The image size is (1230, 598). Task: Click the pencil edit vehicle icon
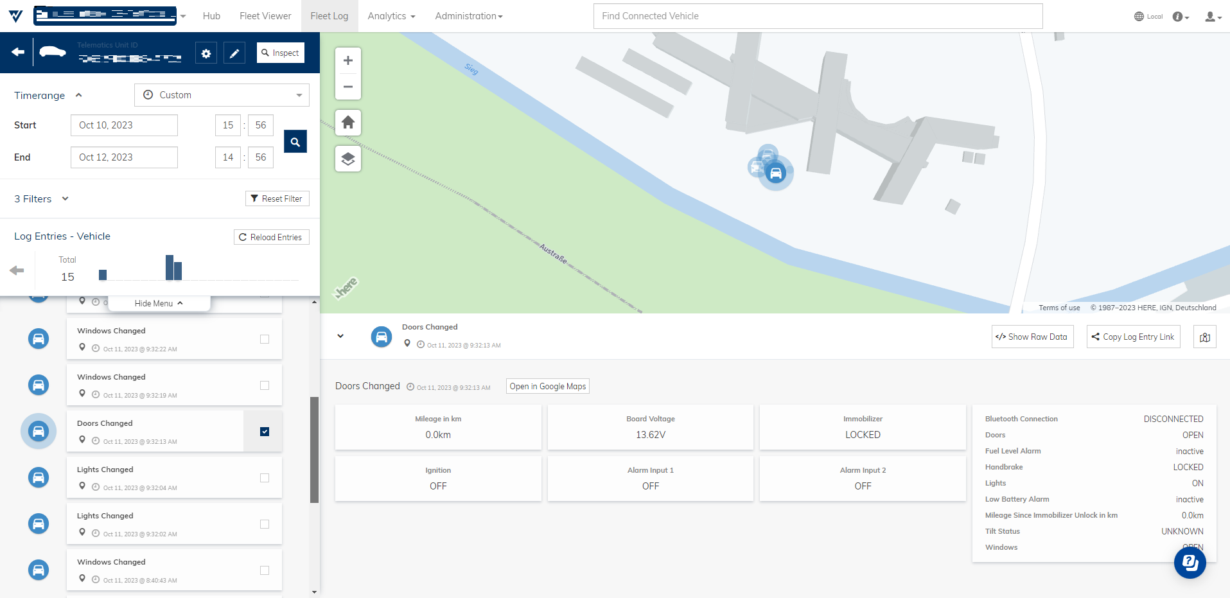[x=234, y=53]
